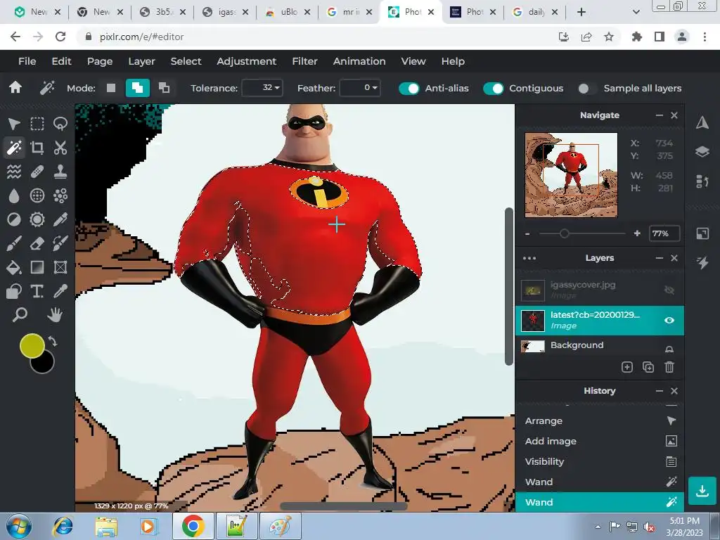Click the navigator zoom slider handle
Image resolution: width=720 pixels, height=540 pixels.
(565, 233)
